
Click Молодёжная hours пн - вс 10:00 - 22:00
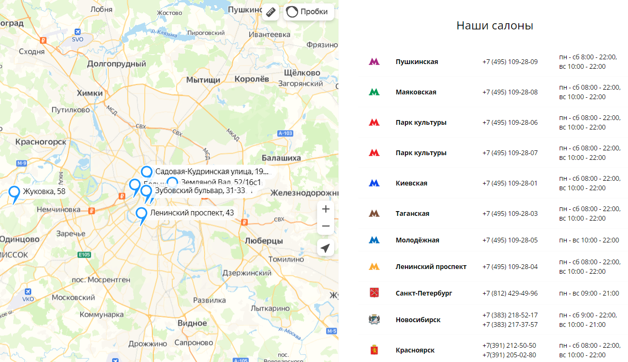tap(589, 240)
